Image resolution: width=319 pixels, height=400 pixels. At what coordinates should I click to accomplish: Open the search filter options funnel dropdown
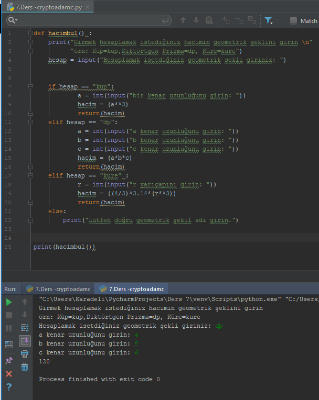pyautogui.click(x=269, y=20)
